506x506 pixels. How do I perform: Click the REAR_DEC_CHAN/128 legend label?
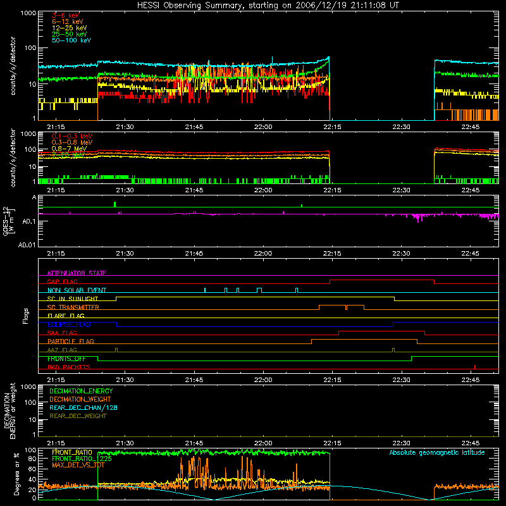pyautogui.click(x=83, y=407)
